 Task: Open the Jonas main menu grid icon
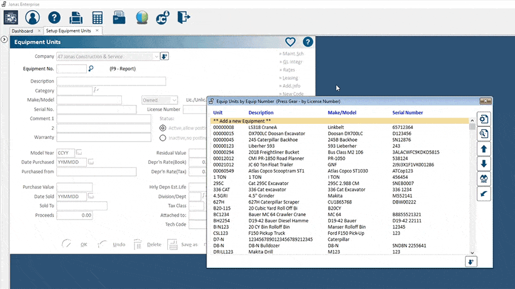point(11,17)
